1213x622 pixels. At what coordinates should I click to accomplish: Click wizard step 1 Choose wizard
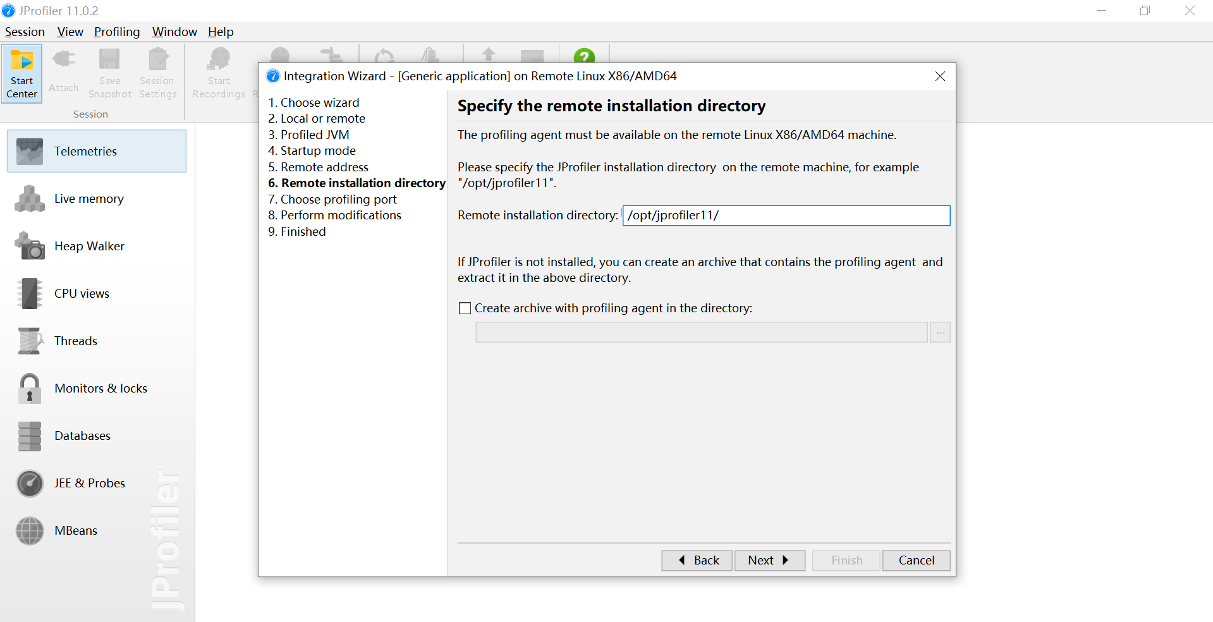click(314, 102)
